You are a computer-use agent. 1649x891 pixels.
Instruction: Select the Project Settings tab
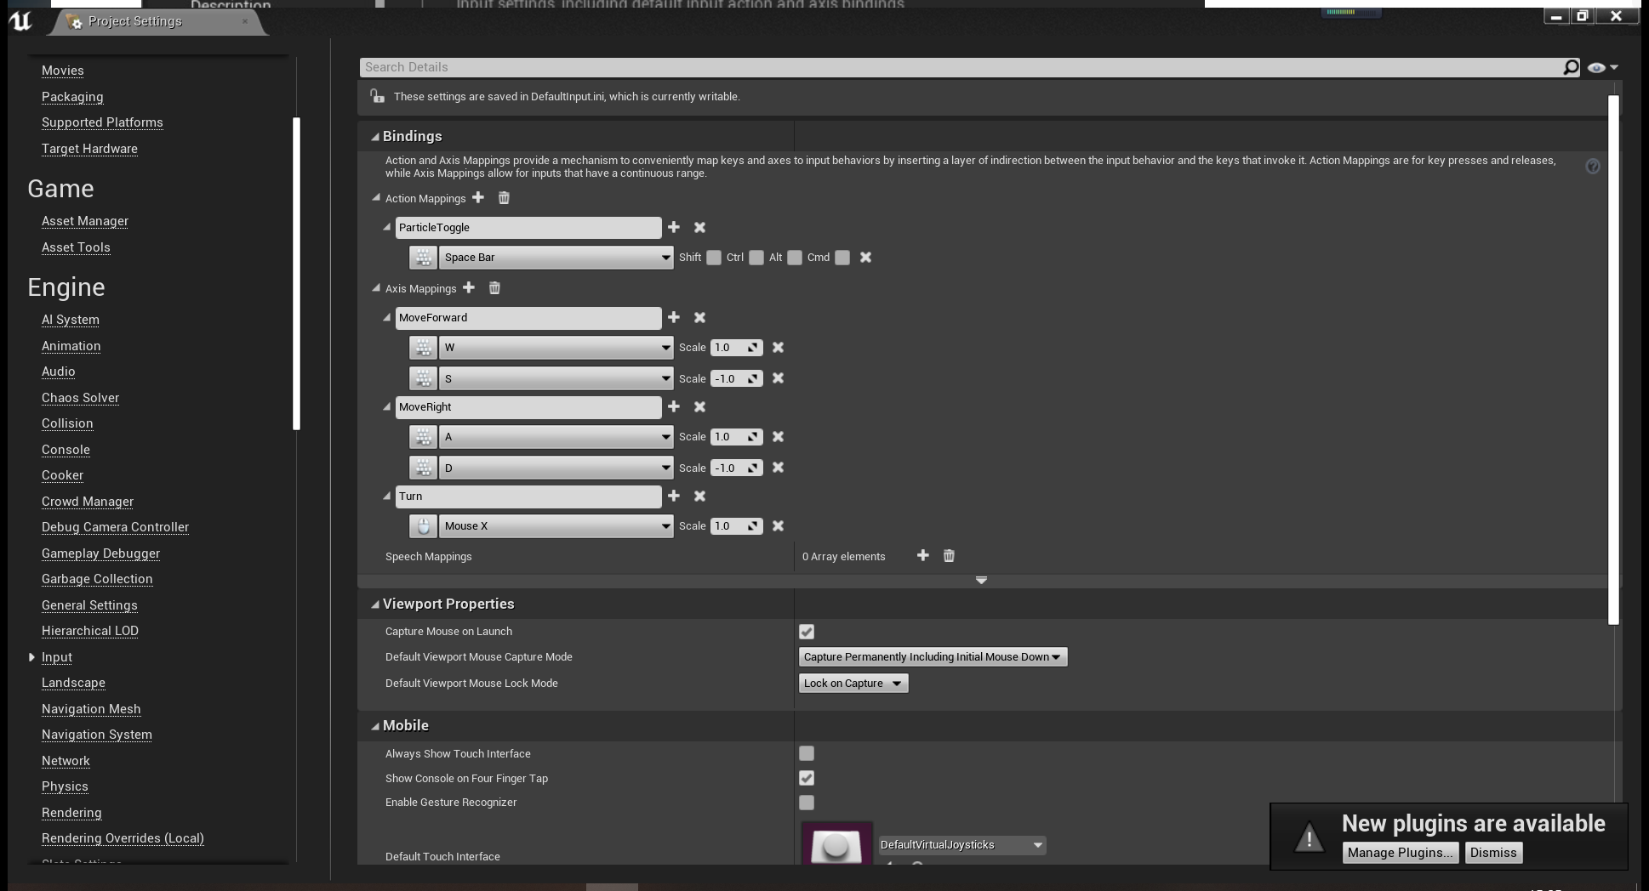[x=158, y=21]
